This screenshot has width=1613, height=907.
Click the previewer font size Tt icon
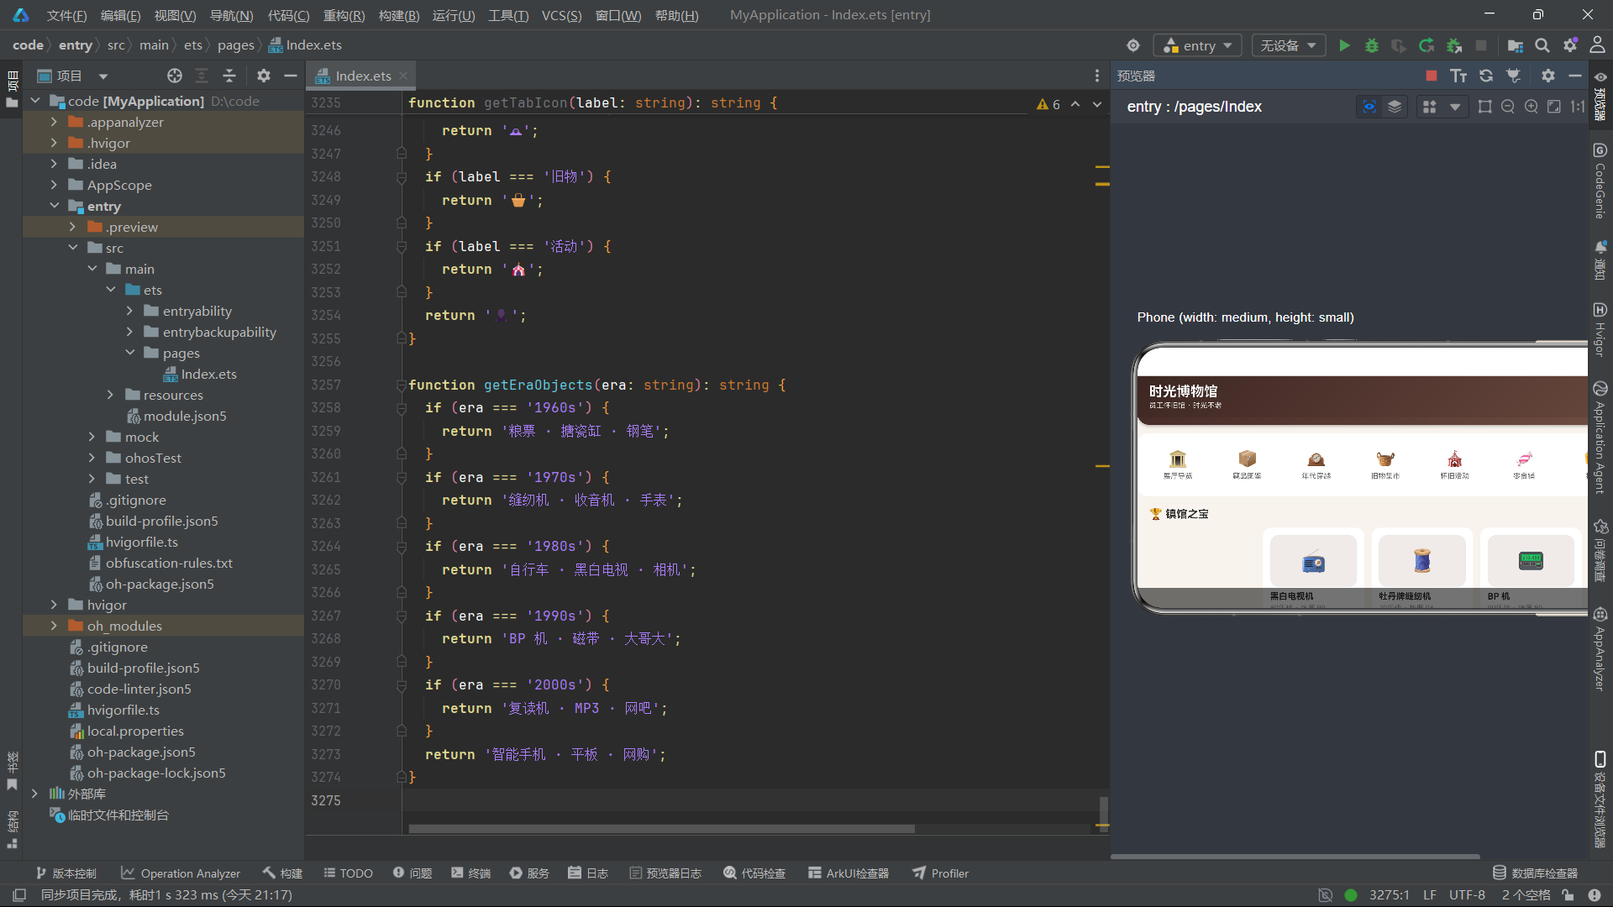tap(1458, 76)
